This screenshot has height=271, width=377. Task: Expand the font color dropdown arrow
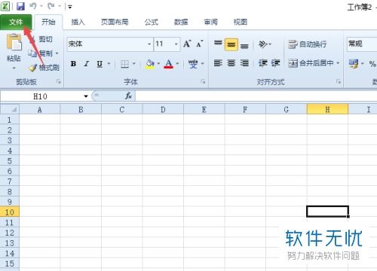pyautogui.click(x=178, y=64)
